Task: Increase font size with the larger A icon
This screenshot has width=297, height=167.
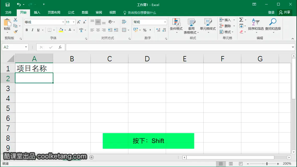Action: click(x=79, y=22)
